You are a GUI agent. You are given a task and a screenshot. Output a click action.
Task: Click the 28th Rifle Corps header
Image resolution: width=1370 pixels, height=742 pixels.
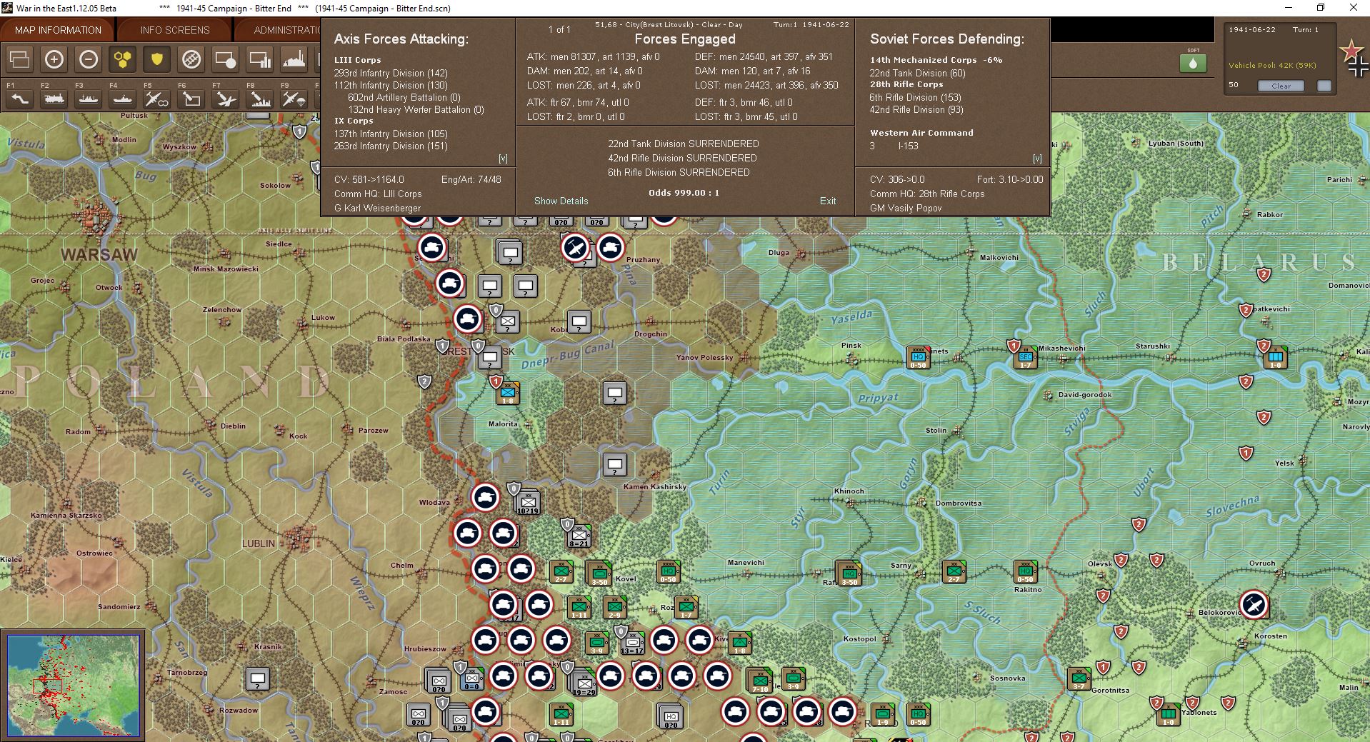906,84
